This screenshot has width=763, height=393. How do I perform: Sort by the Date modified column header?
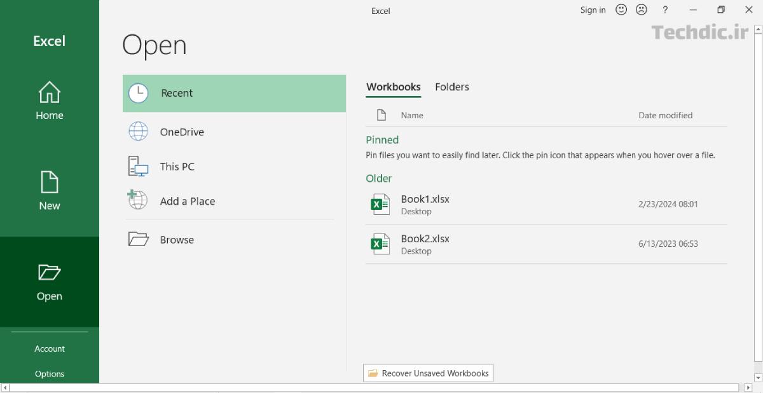(665, 115)
